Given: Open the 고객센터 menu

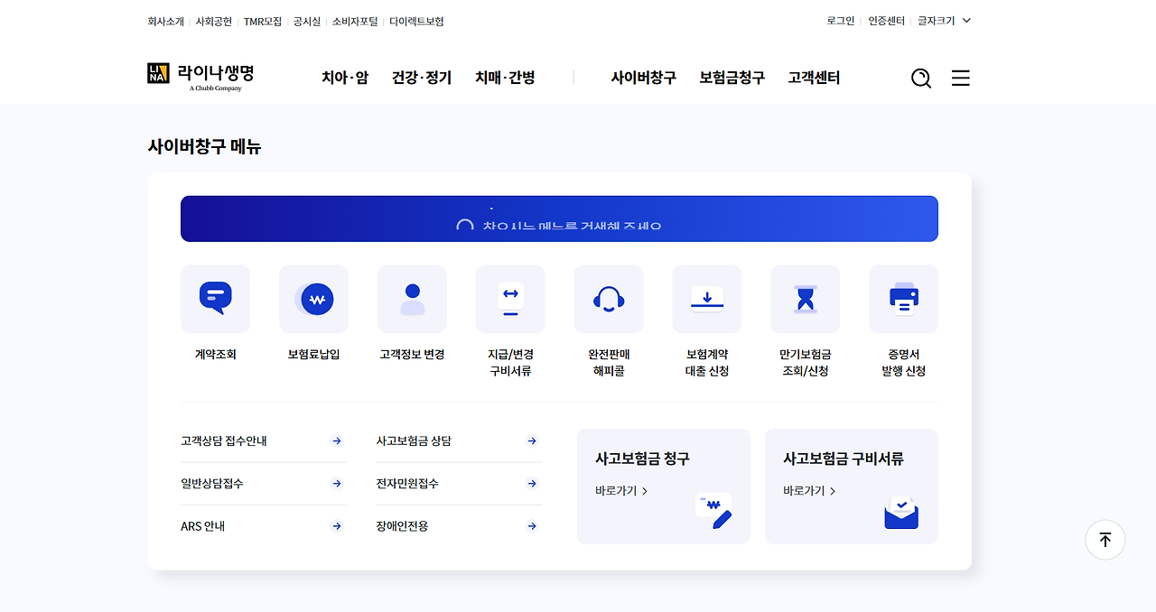Looking at the screenshot, I should [814, 78].
